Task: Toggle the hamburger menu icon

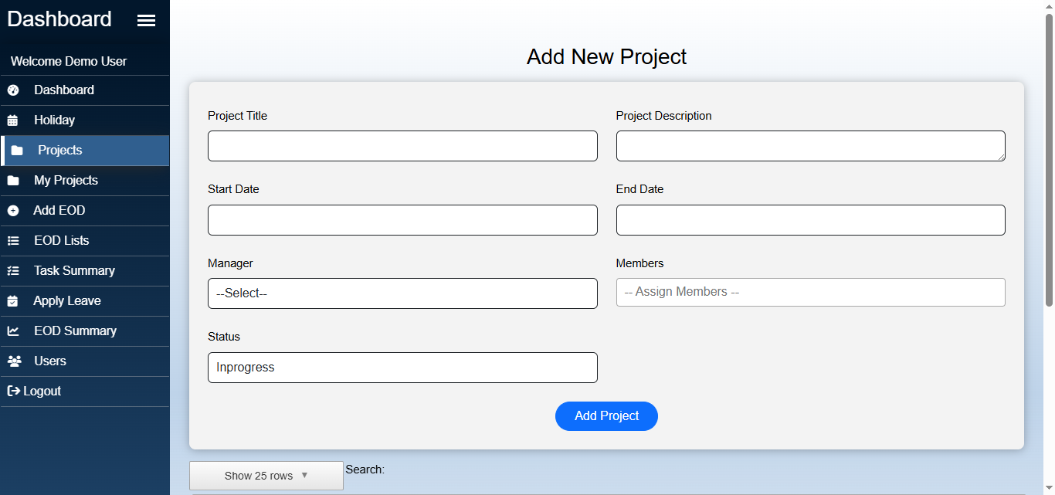Action: point(146,21)
